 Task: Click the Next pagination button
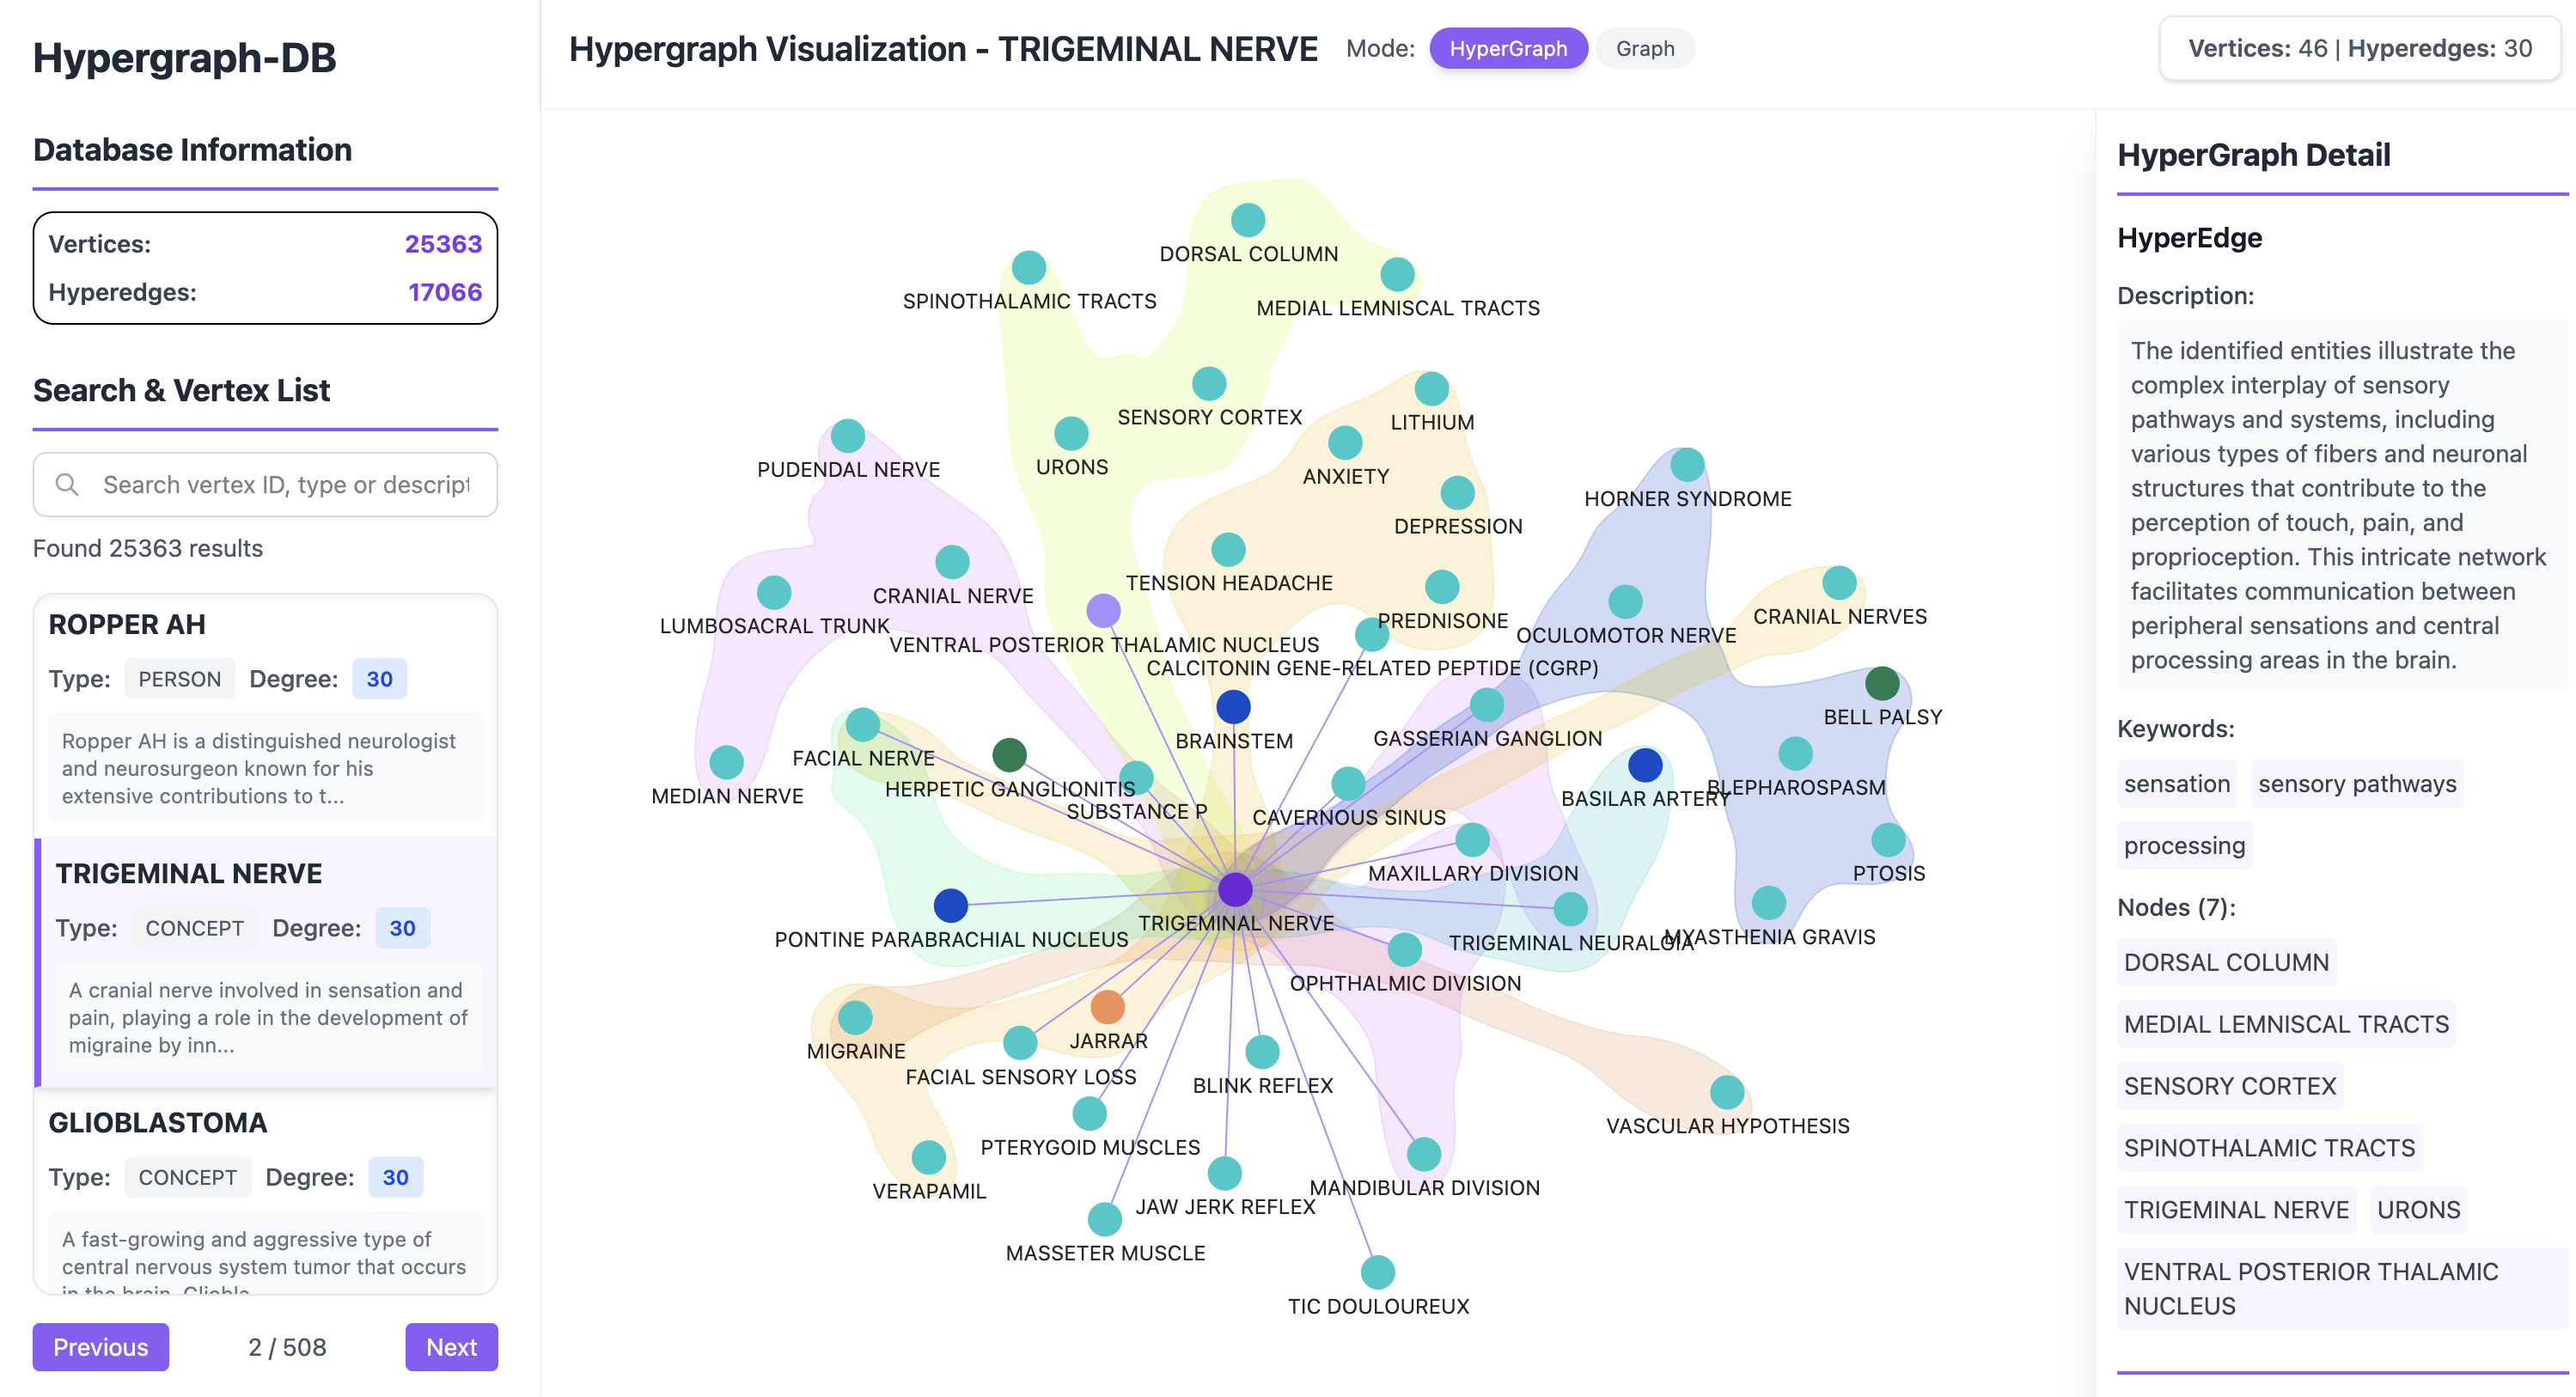pyautogui.click(x=451, y=1347)
